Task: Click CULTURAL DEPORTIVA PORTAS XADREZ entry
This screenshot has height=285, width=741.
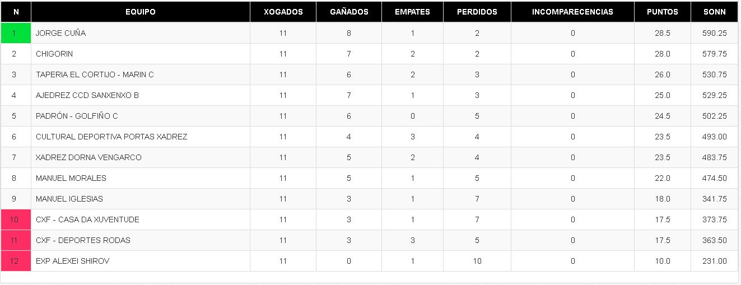Action: (111, 137)
